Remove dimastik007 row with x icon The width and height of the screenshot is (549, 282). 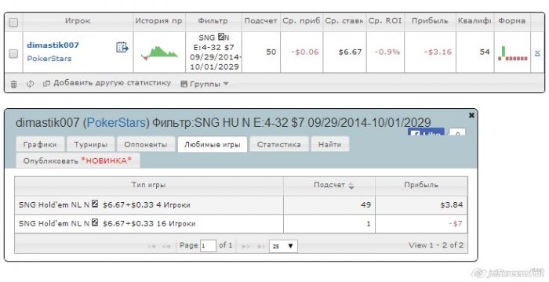pos(537,53)
